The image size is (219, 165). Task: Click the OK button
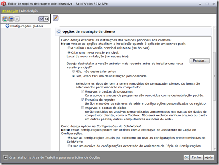point(186,157)
